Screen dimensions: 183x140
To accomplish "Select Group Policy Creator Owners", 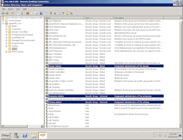I will pyautogui.click(x=61, y=81).
